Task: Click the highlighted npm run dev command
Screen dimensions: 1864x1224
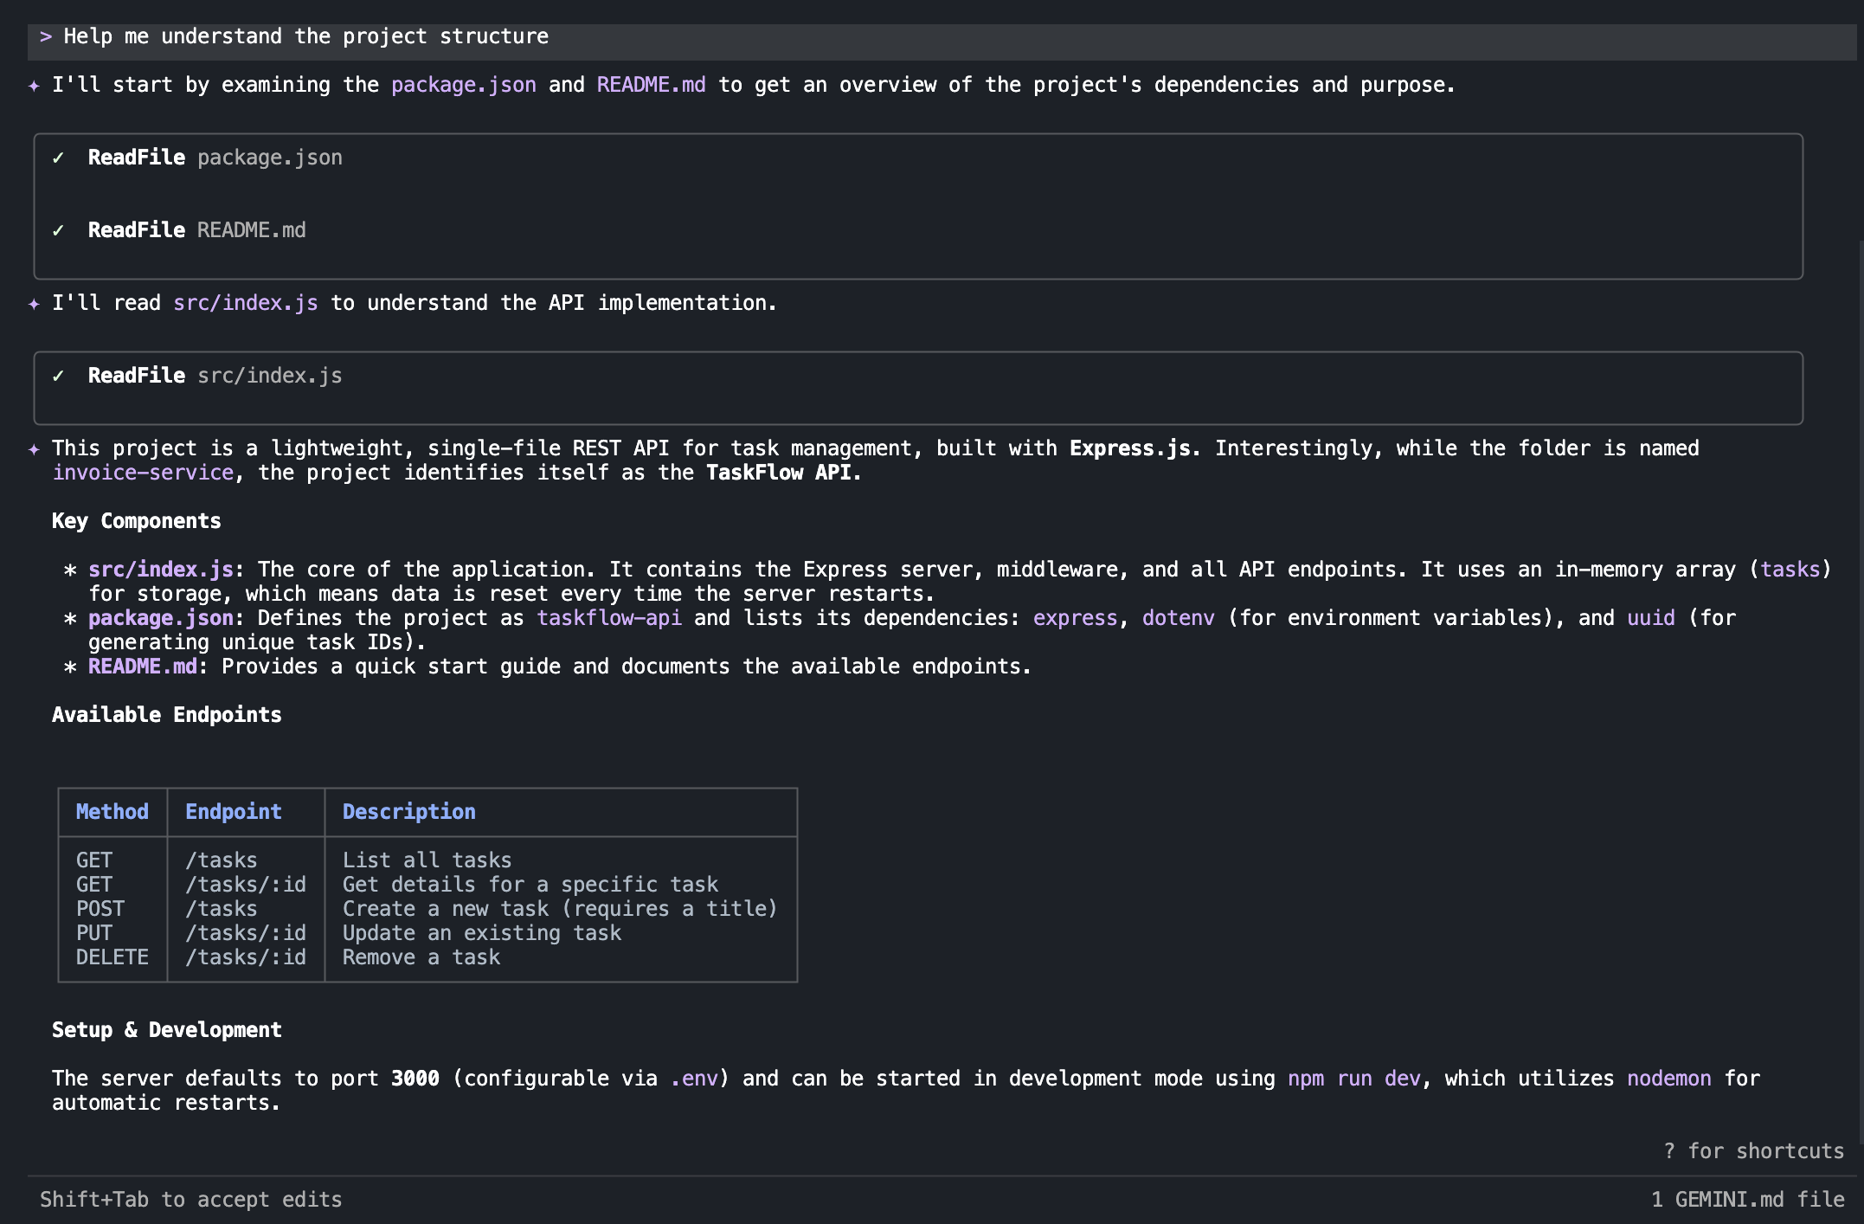Action: 1356,1079
